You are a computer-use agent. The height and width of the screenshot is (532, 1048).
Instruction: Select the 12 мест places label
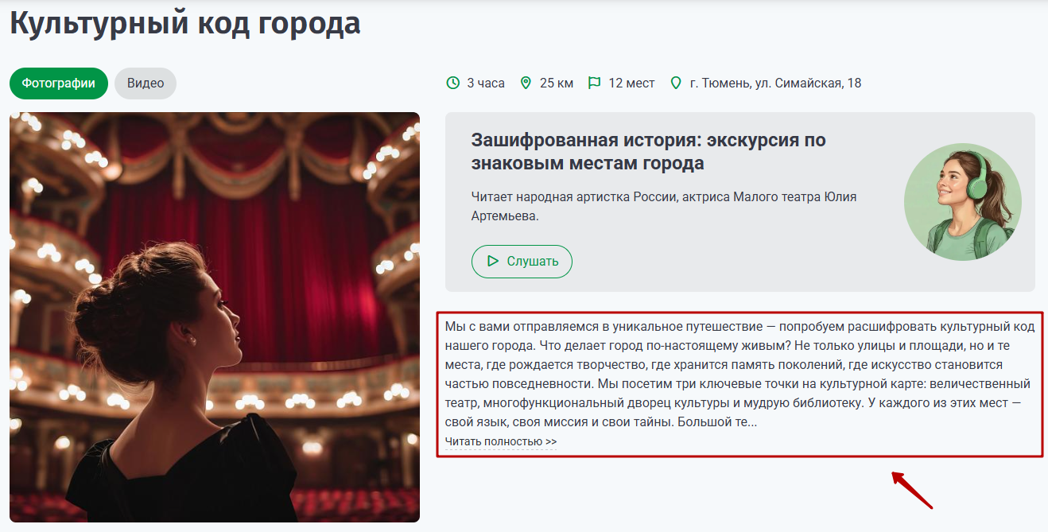click(632, 83)
